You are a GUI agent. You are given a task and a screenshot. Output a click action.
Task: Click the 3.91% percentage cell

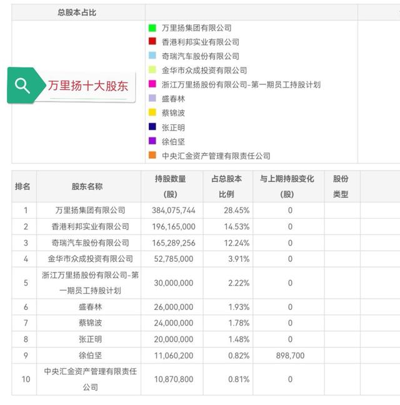point(239,259)
